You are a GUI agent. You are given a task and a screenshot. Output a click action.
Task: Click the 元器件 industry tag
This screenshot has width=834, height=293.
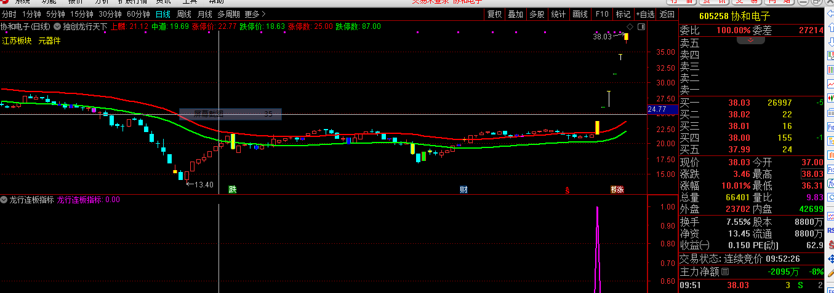[x=49, y=41]
